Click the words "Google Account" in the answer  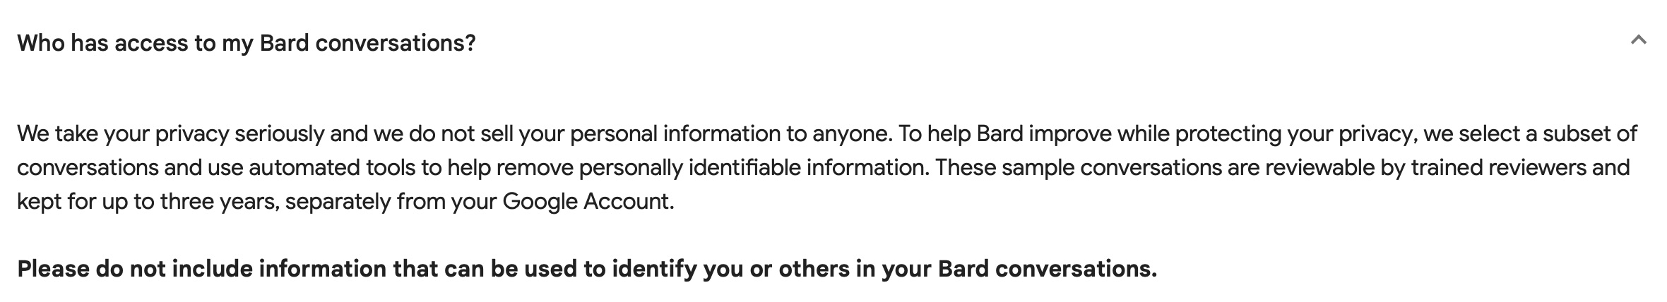pyautogui.click(x=586, y=202)
